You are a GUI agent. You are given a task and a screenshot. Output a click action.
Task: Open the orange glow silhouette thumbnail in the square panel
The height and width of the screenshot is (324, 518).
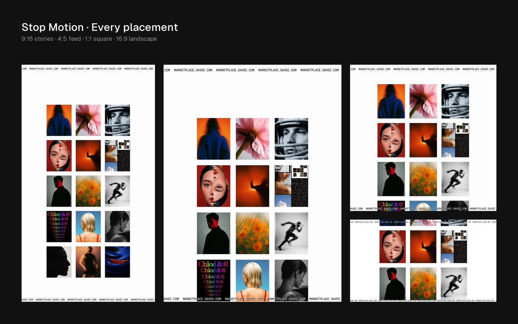[x=423, y=140]
